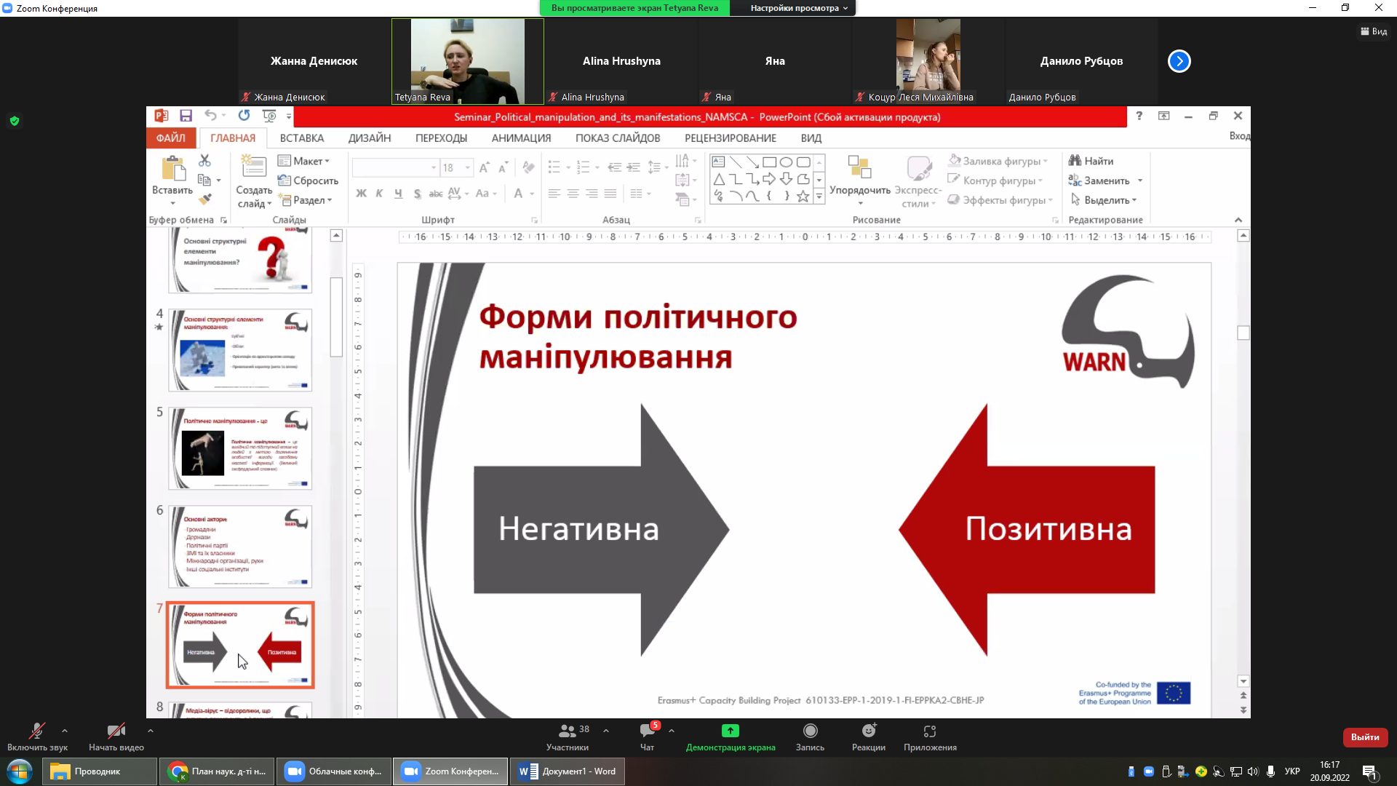Viewport: 1397px width, 786px height.
Task: Switch to the ВСТАВКА ribbon tab
Action: 302,138
